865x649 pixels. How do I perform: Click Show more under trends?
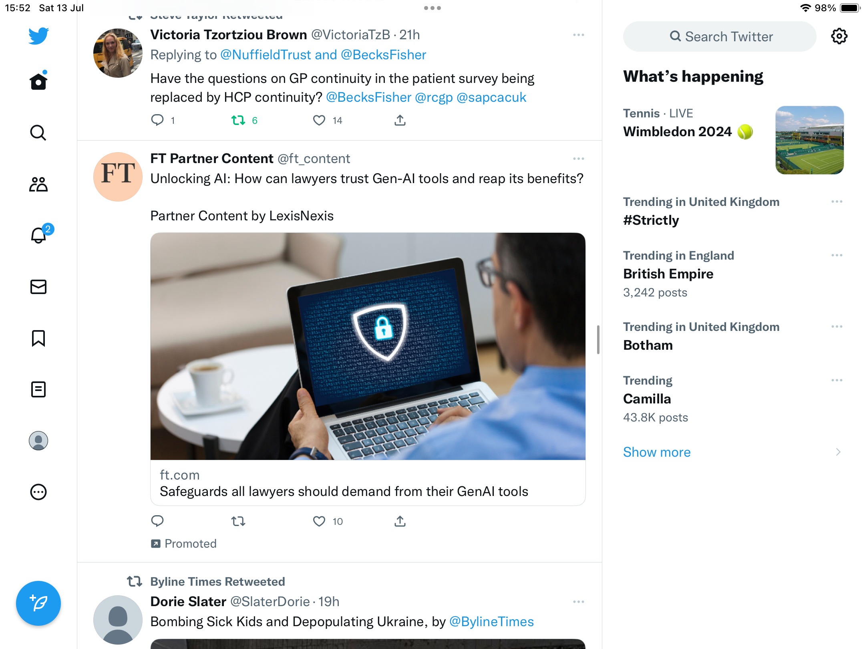click(657, 452)
